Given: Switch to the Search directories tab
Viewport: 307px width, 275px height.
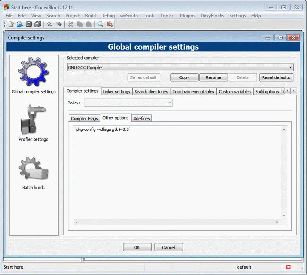Looking at the screenshot, I should (x=151, y=92).
